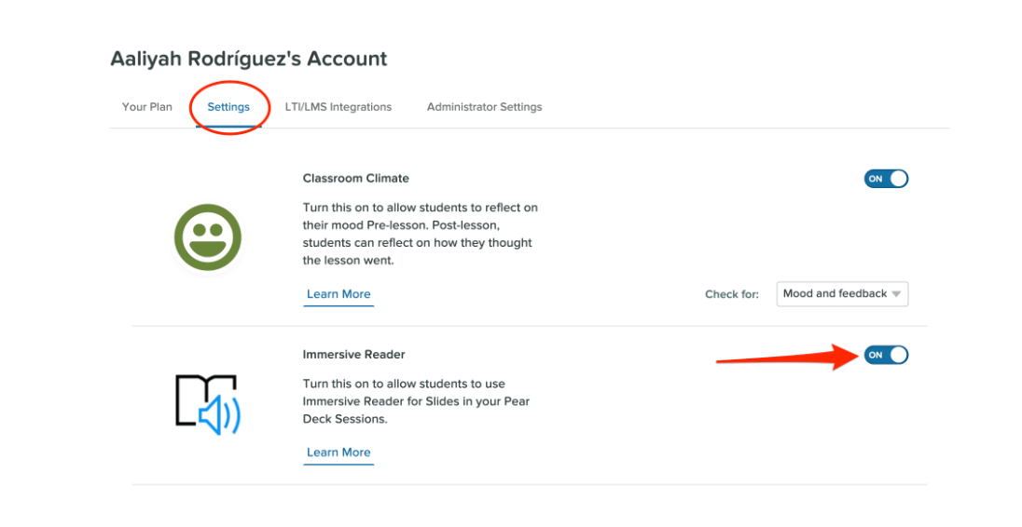This screenshot has height=527, width=1022.
Task: Select the Settings tab
Action: (x=228, y=107)
